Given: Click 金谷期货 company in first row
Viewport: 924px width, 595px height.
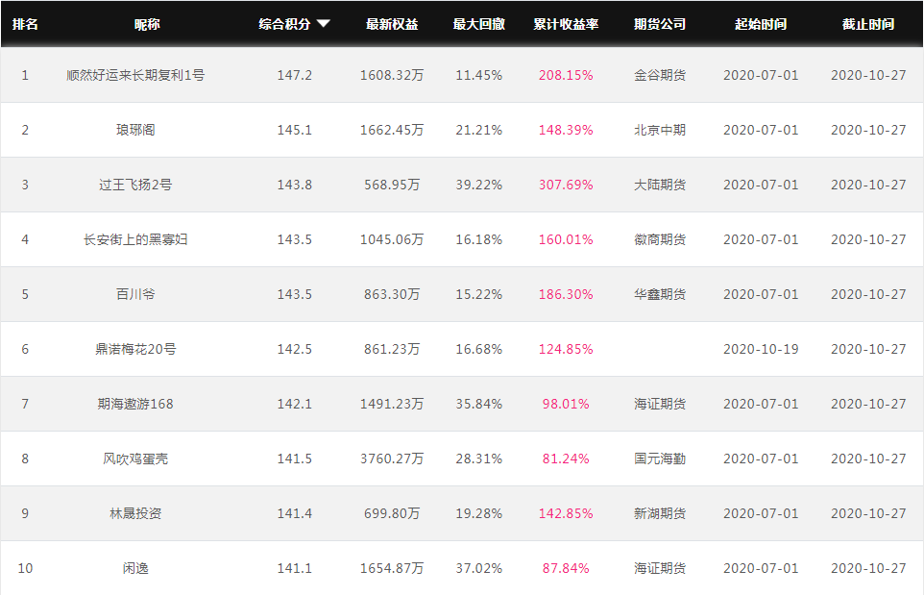Looking at the screenshot, I should point(660,75).
